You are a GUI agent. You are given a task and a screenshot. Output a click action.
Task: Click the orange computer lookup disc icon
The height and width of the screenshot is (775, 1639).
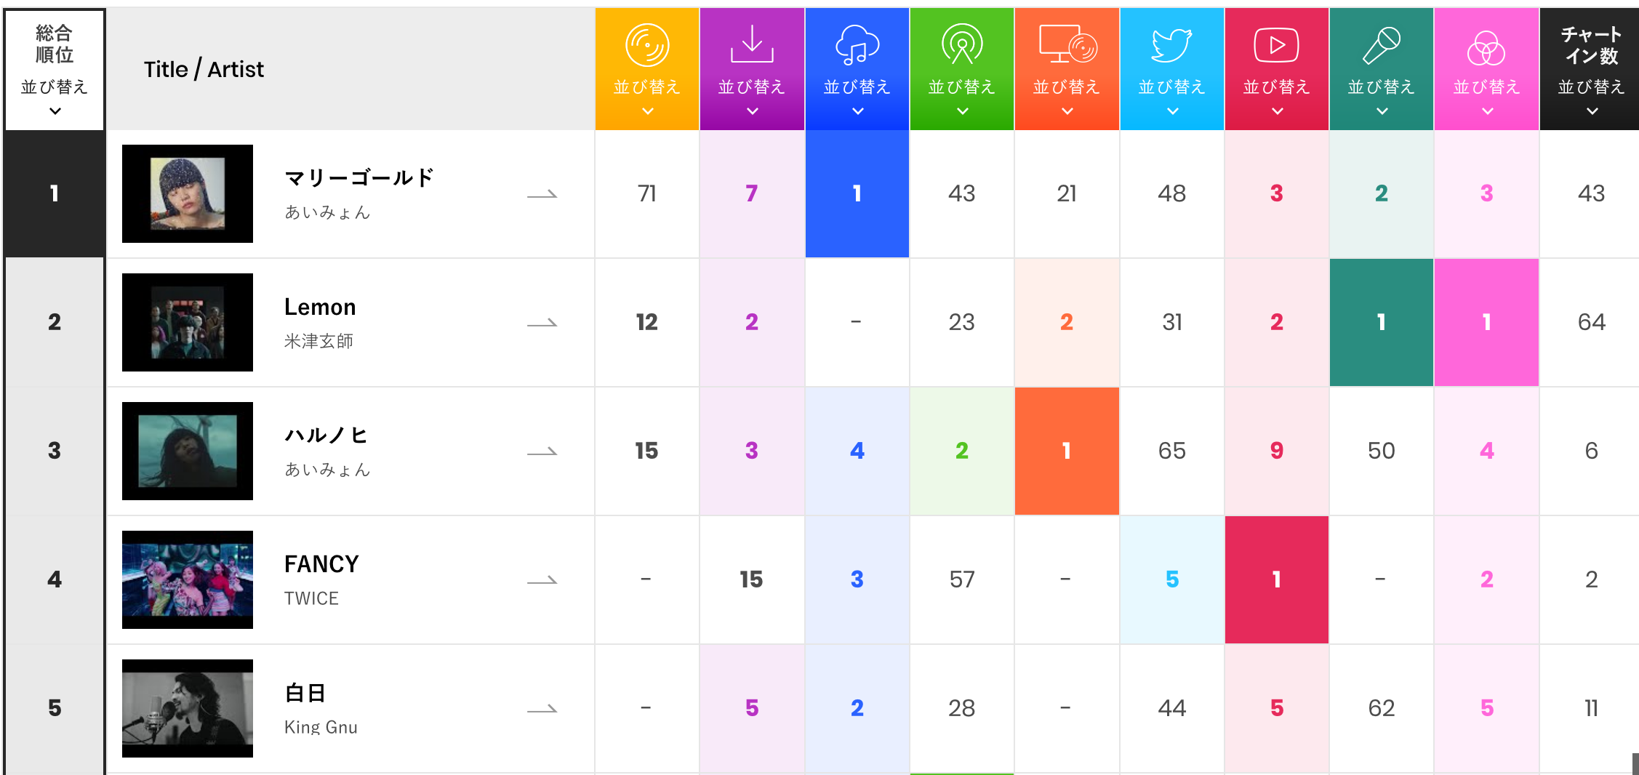click(1067, 44)
